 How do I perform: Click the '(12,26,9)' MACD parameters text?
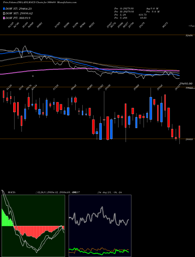coord(41,192)
